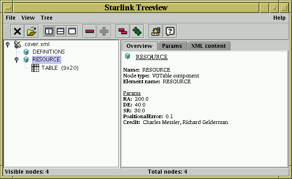Image resolution: width=292 pixels, height=179 pixels.
Task: Switch to the XML content tab
Action: click(209, 46)
